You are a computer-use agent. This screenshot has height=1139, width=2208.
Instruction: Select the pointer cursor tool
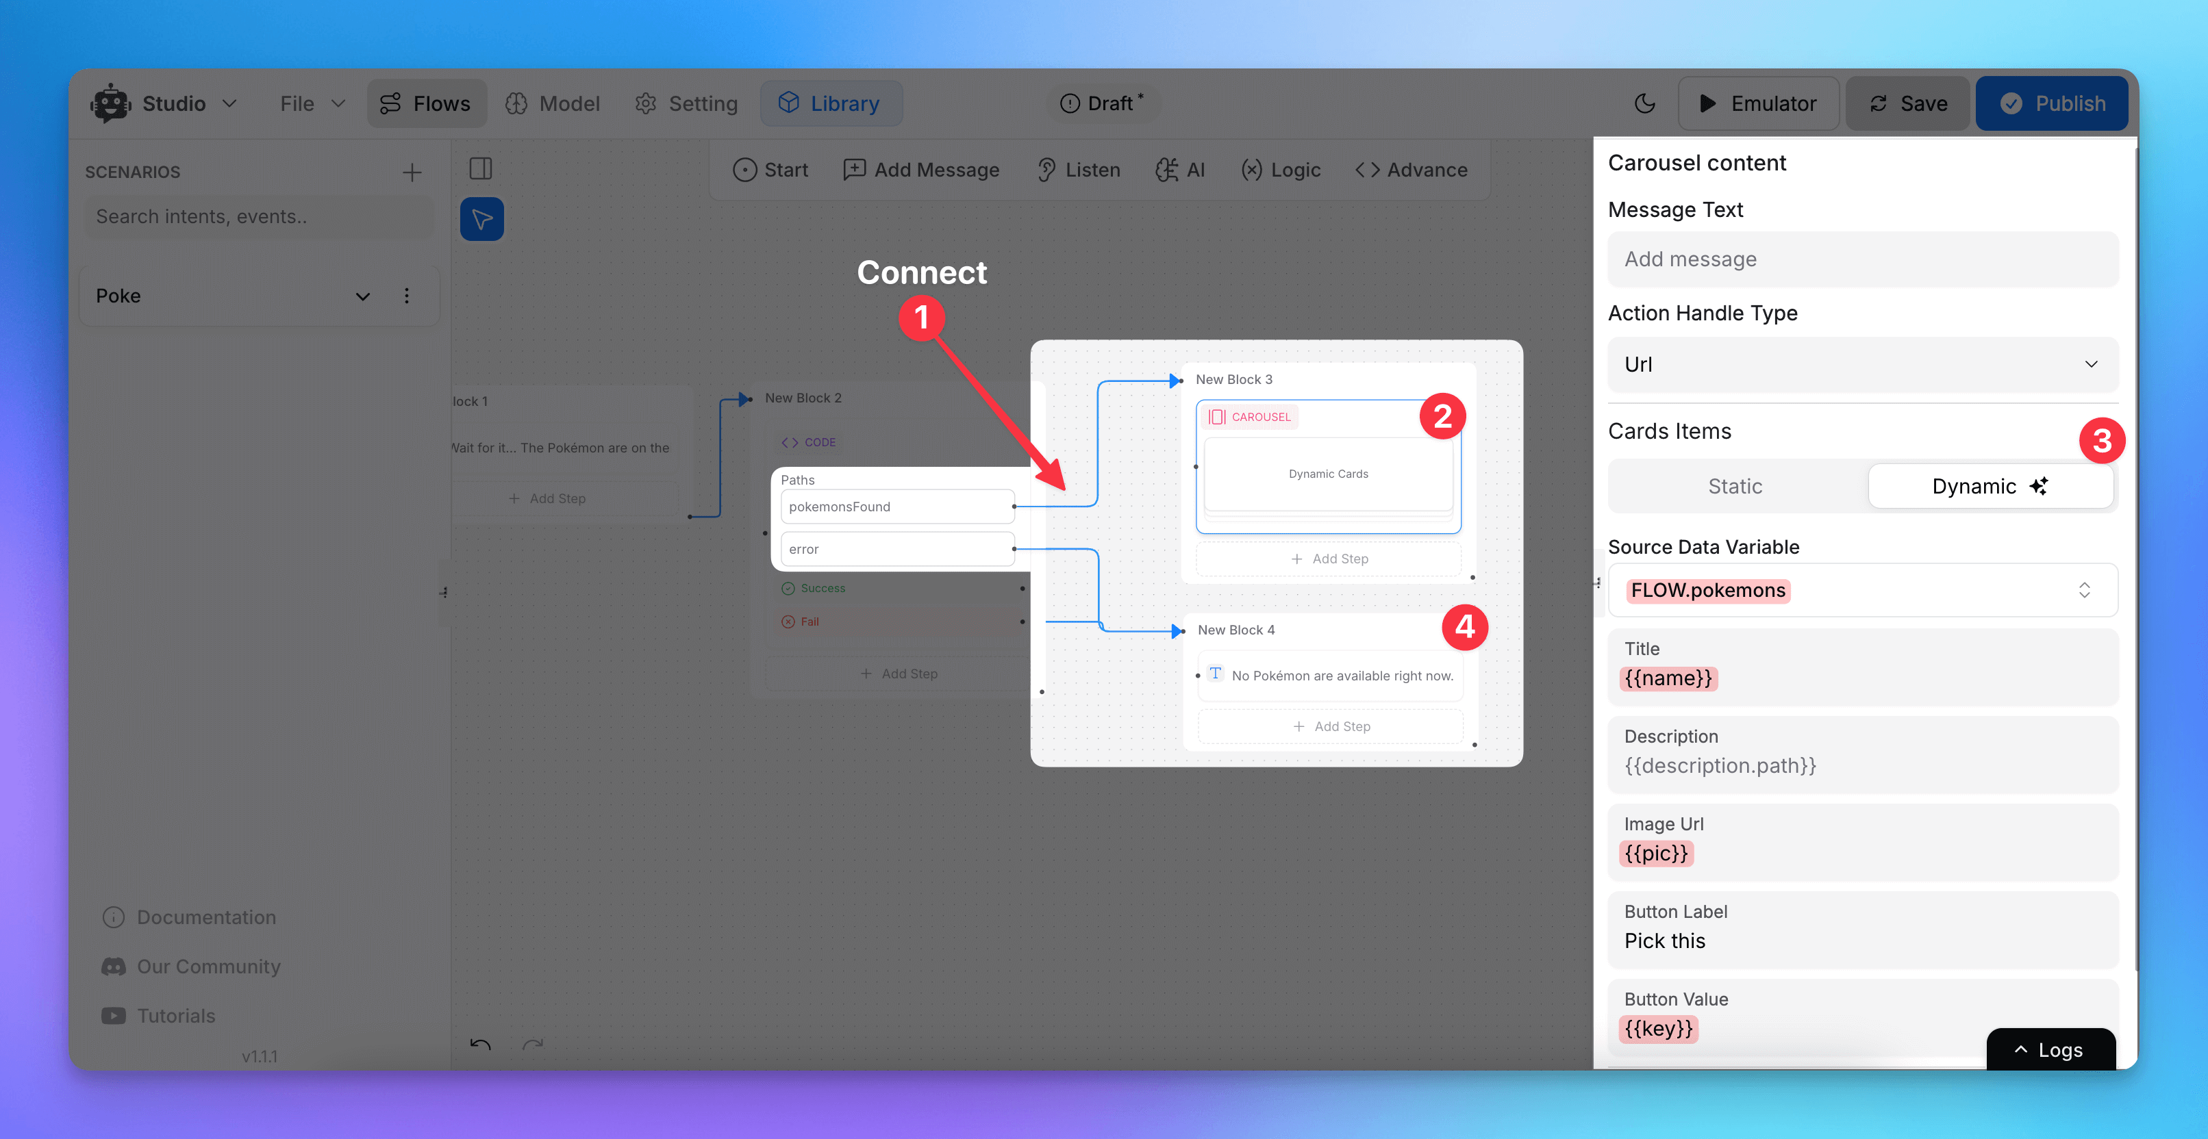(481, 219)
